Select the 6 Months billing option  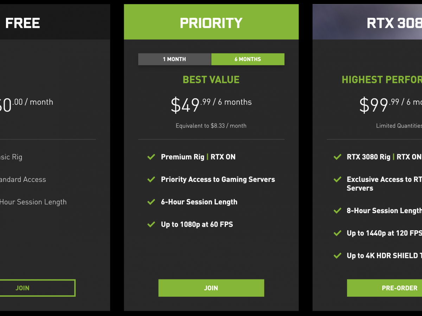click(x=248, y=59)
